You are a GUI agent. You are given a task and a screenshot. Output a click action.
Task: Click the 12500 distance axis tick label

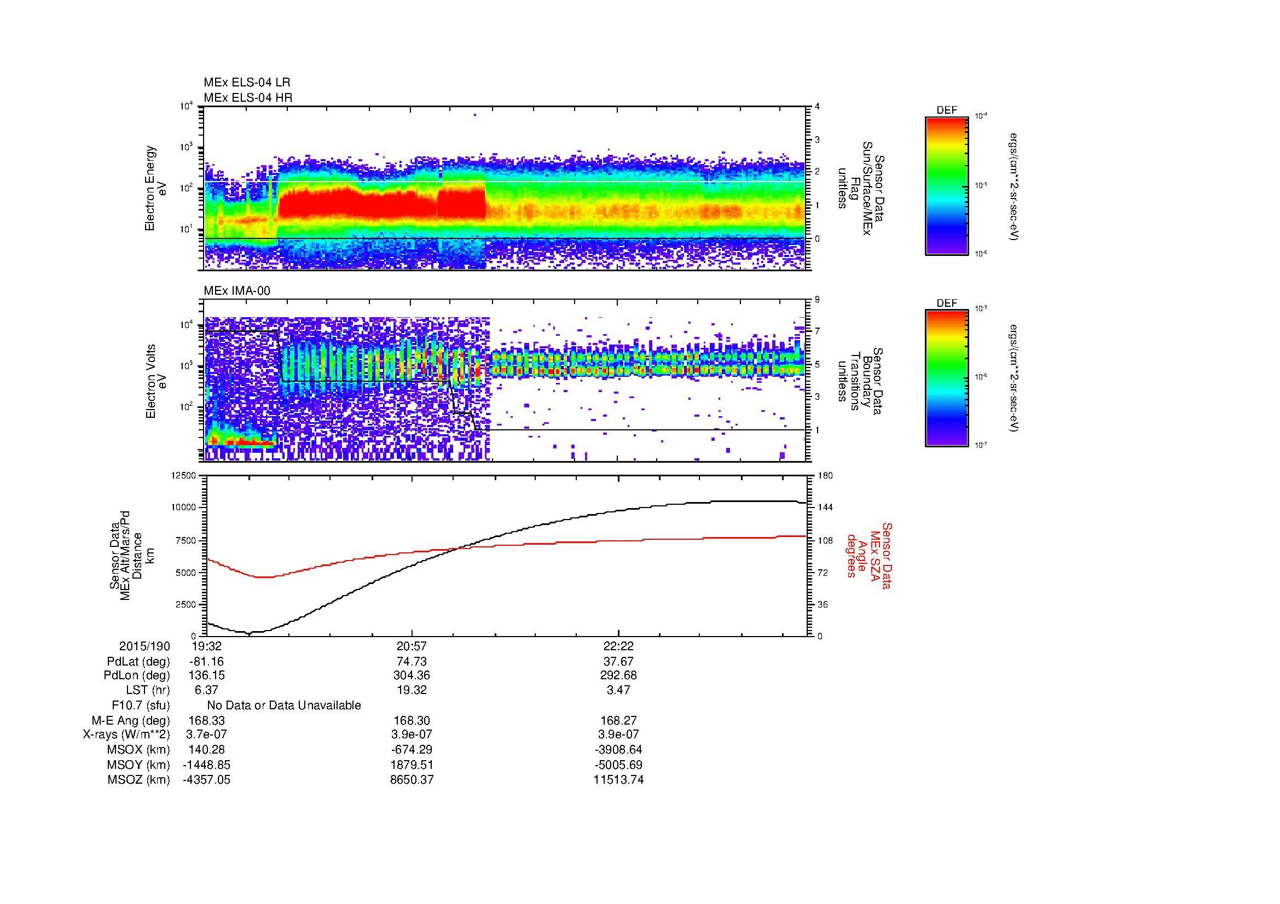pyautogui.click(x=183, y=476)
